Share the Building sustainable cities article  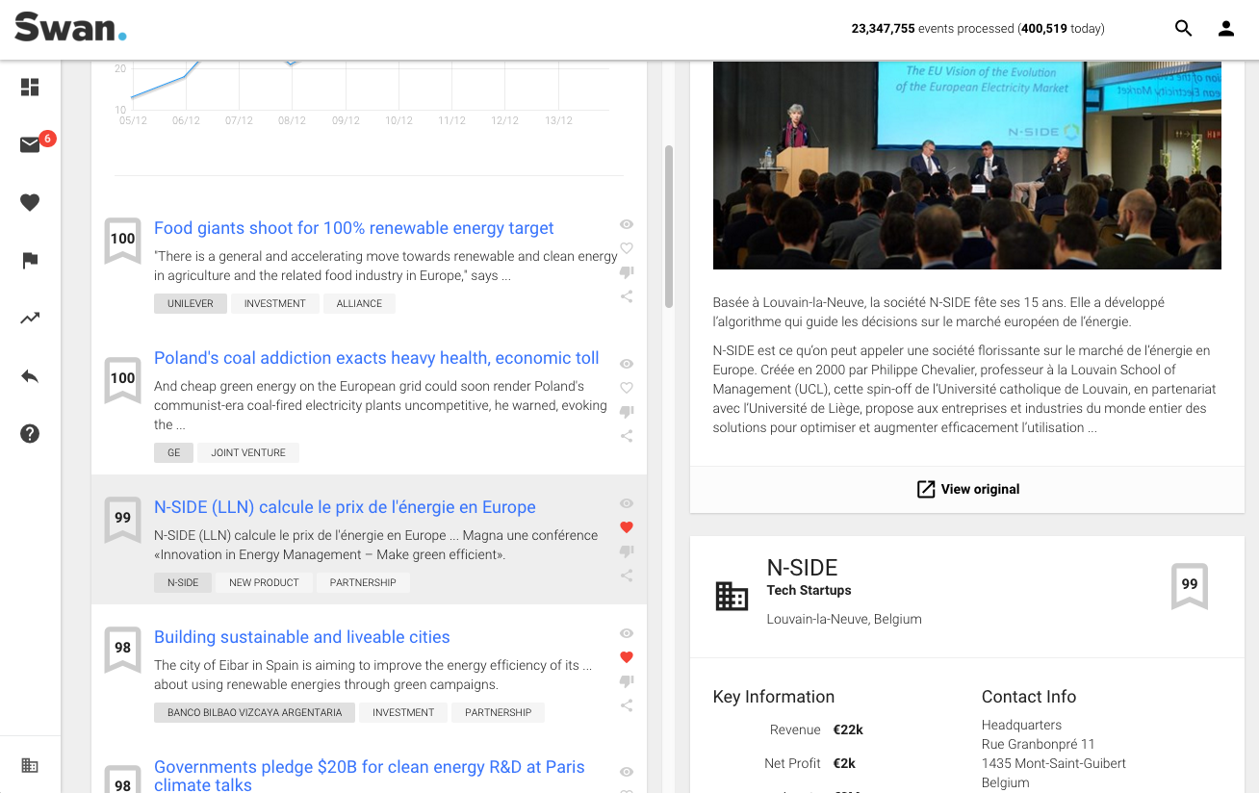[627, 705]
